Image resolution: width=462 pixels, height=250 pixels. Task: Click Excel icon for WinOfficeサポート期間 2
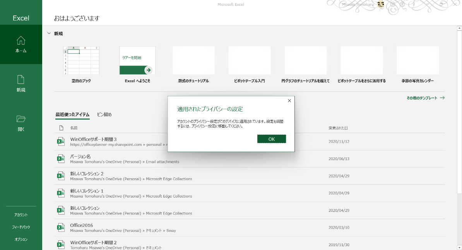pos(61,245)
